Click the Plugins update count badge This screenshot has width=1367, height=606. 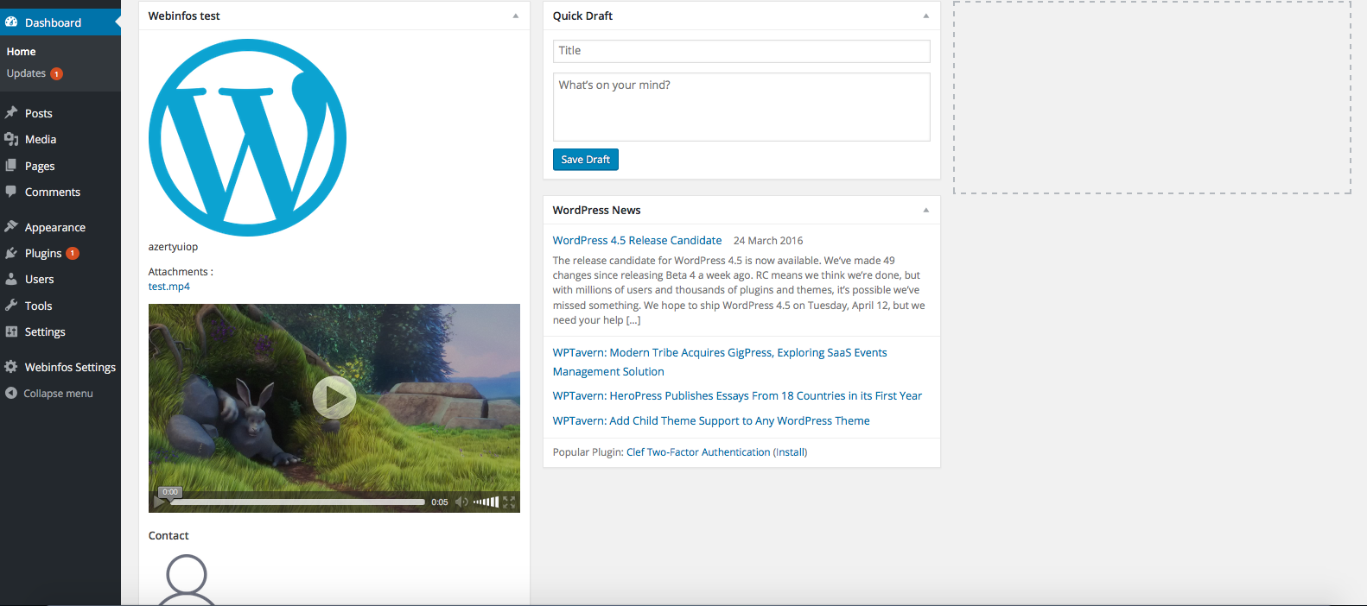point(73,253)
